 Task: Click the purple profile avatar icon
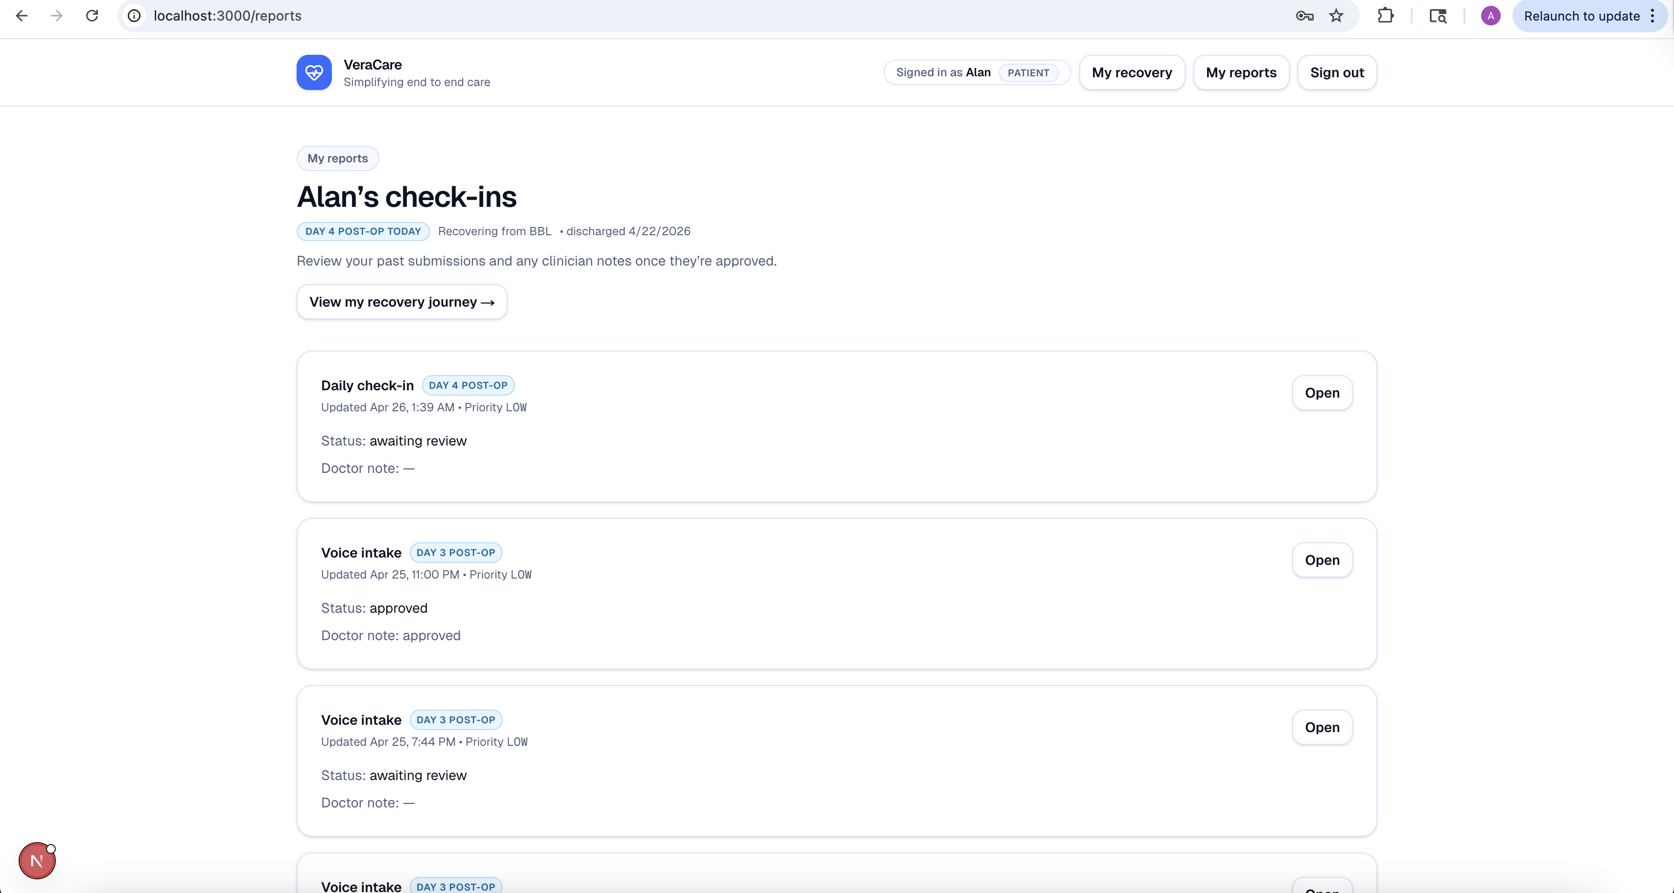[1490, 16]
